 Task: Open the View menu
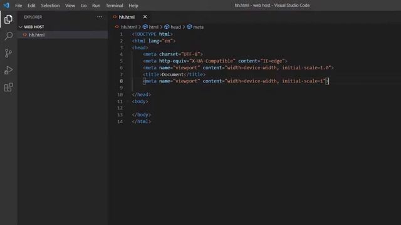[70, 6]
